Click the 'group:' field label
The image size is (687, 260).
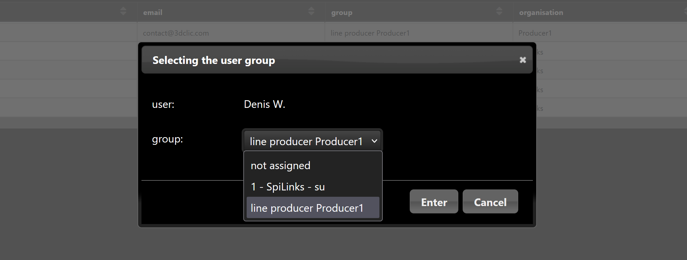point(167,139)
